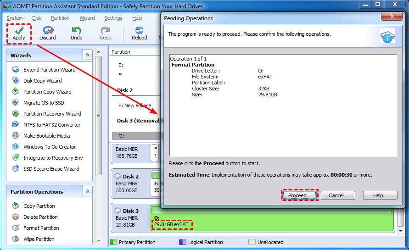Select the F: New Volume partition row

click(135, 106)
